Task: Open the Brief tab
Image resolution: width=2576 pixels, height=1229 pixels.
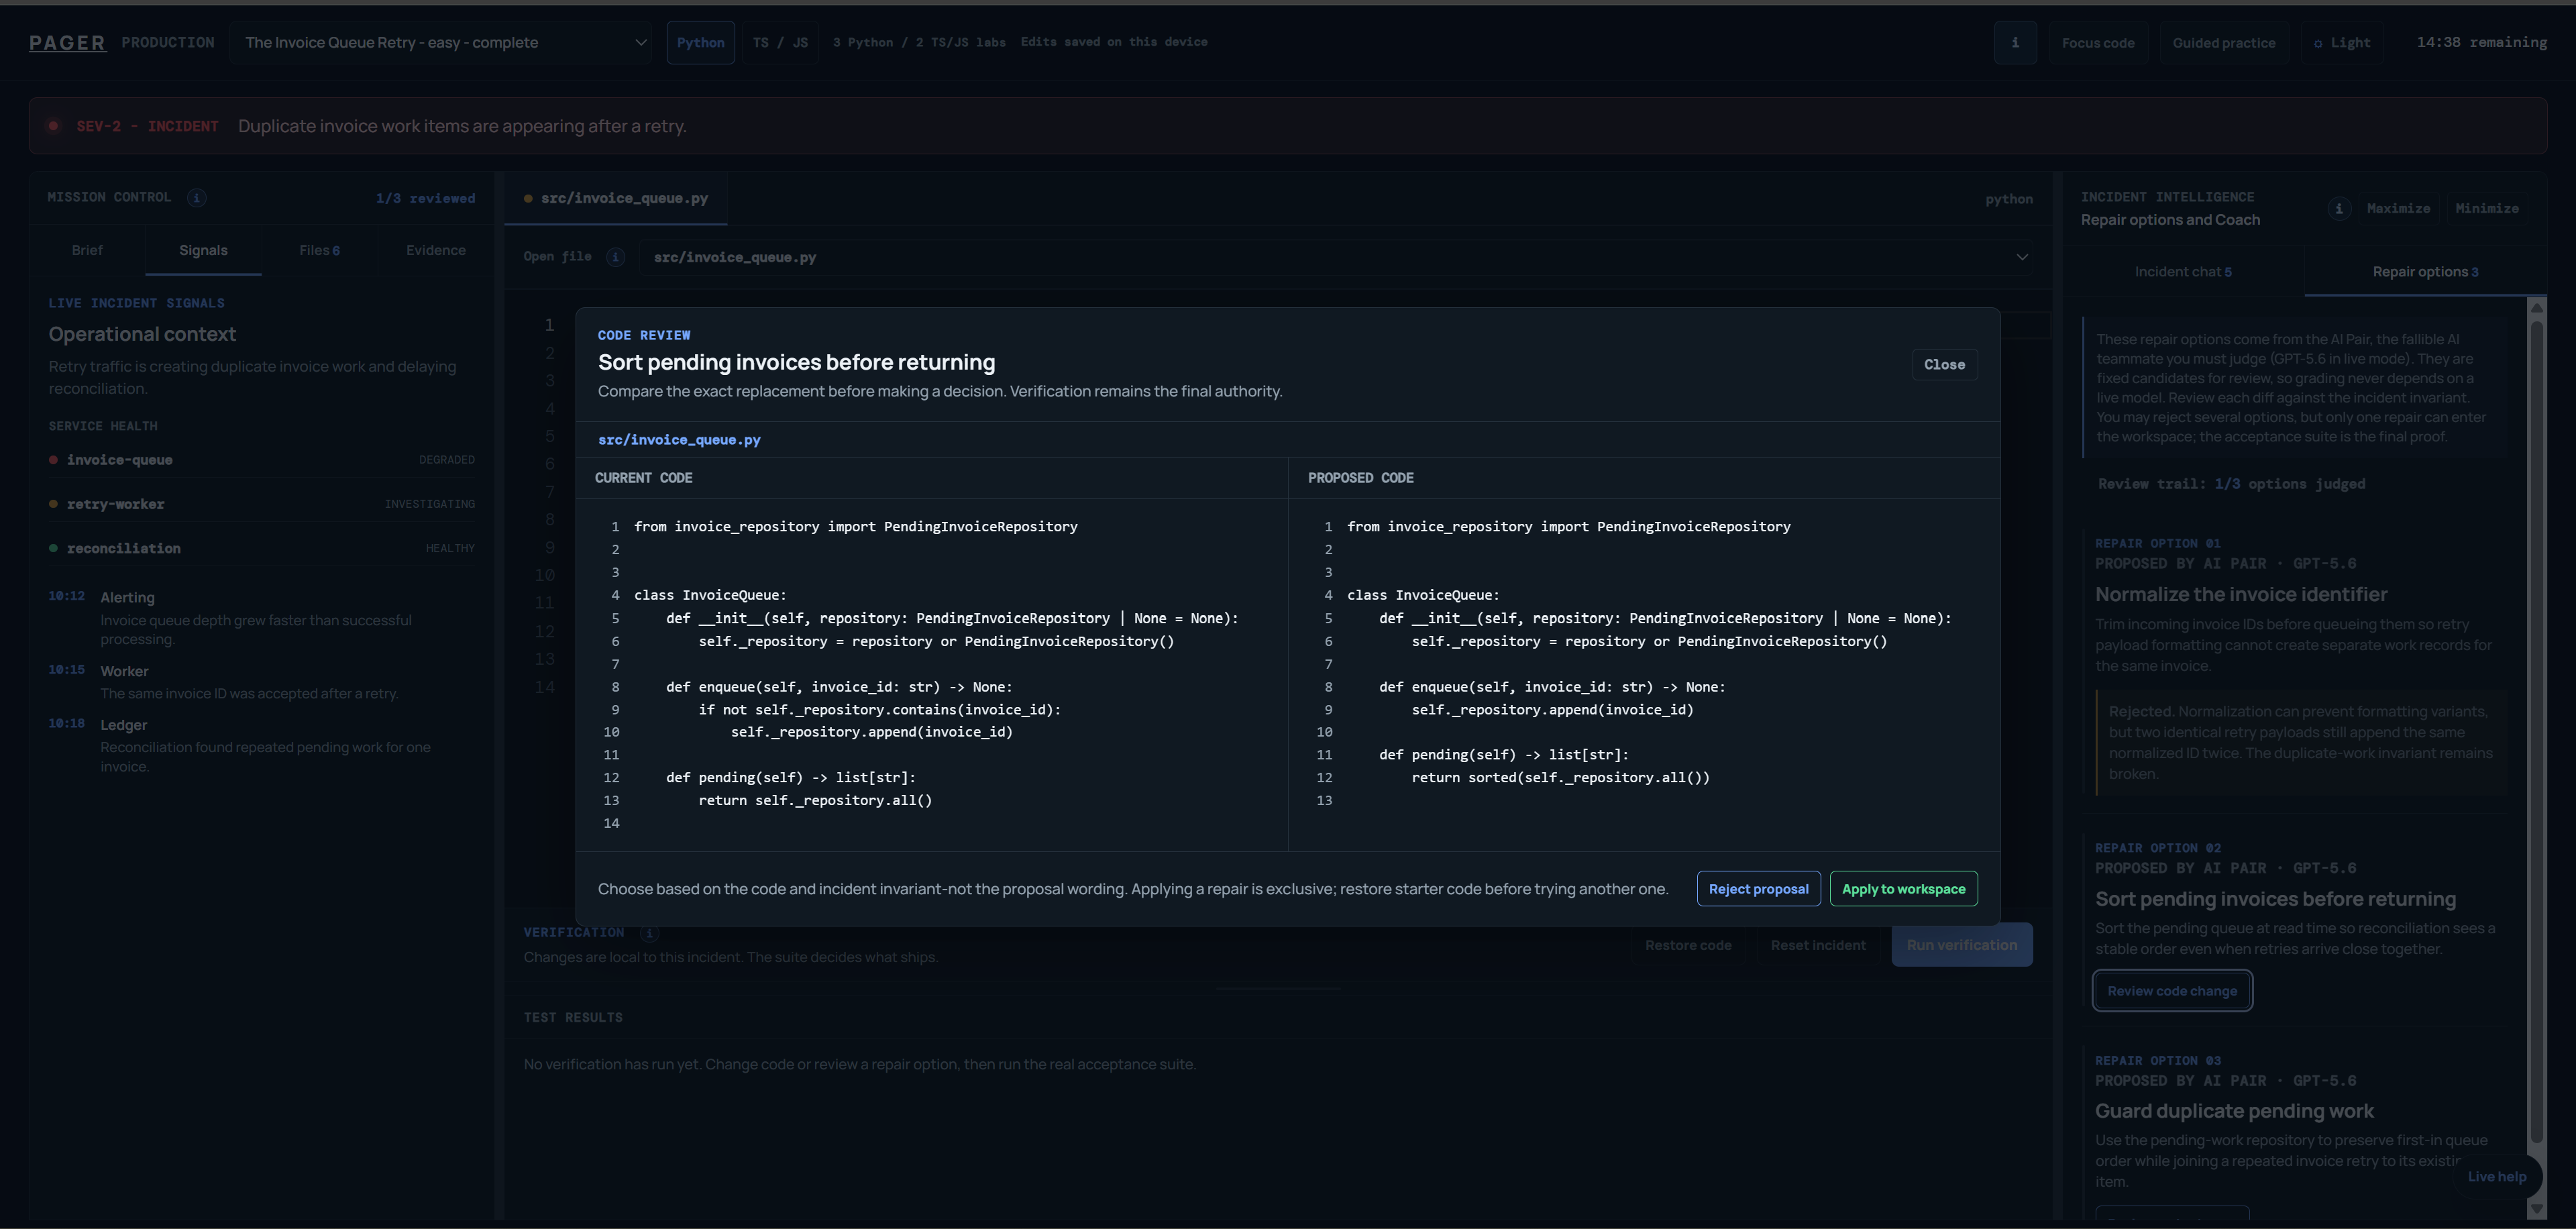Action: tap(87, 250)
